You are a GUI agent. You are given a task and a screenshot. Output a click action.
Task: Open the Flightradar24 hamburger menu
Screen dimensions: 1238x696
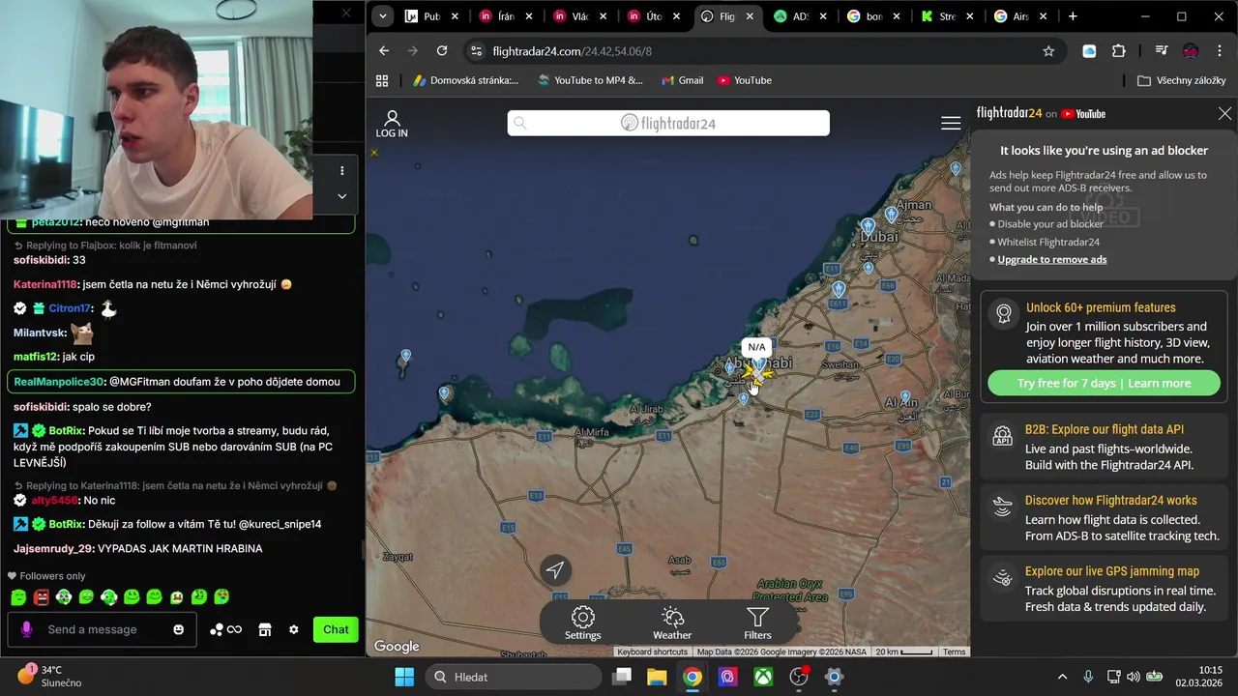click(x=951, y=123)
